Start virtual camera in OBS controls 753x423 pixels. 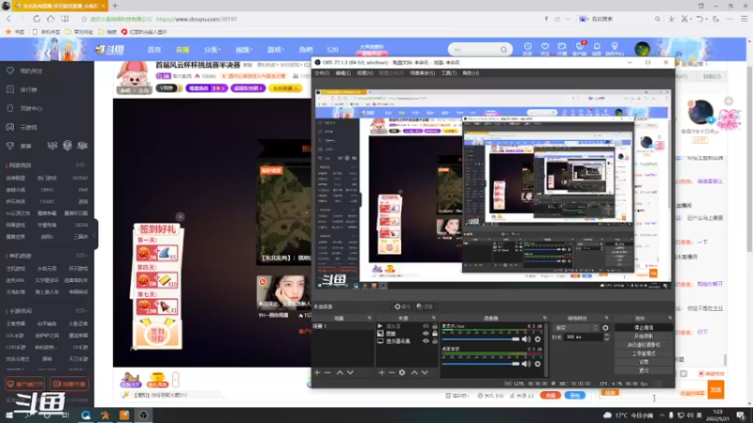click(x=644, y=345)
